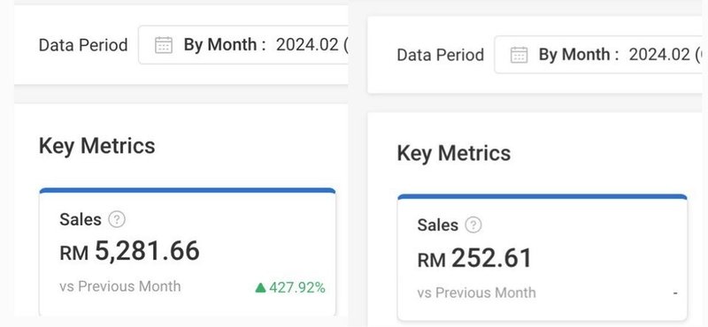Click left panel's Data Period label
The width and height of the screenshot is (708, 327).
(83, 45)
